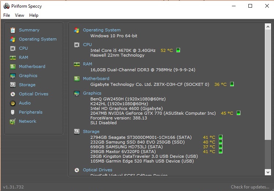Click the Summary icon in the sidebar
274x191 pixels.
(x=13, y=30)
